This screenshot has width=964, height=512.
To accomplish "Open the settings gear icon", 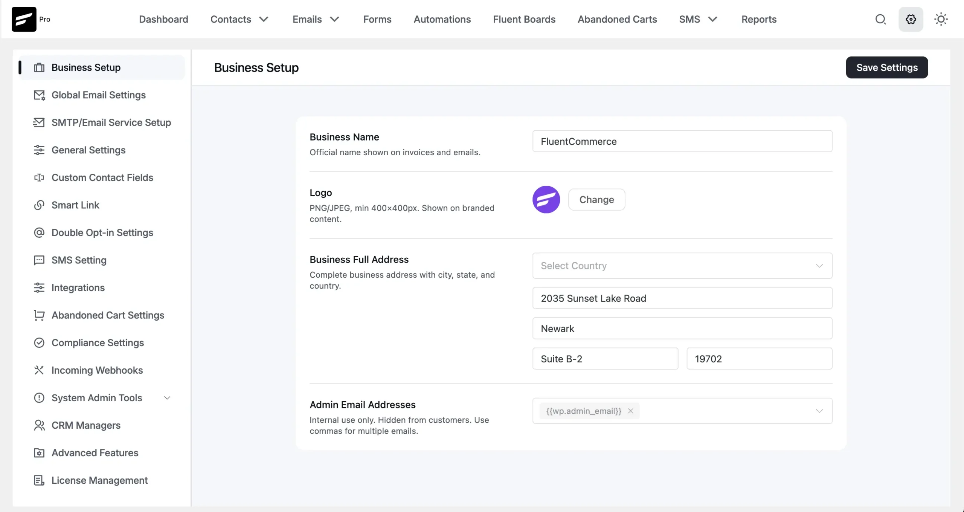I will coord(911,19).
